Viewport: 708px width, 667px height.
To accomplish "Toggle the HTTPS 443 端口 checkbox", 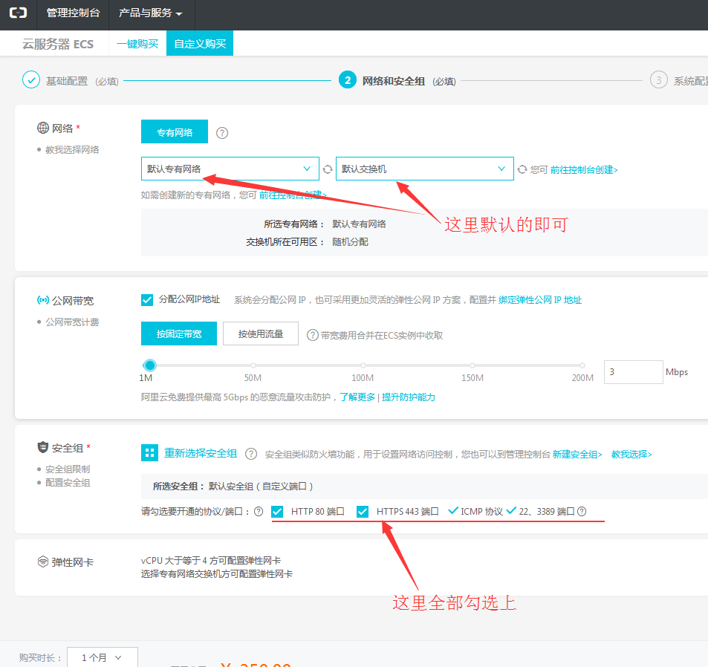I will coord(363,512).
